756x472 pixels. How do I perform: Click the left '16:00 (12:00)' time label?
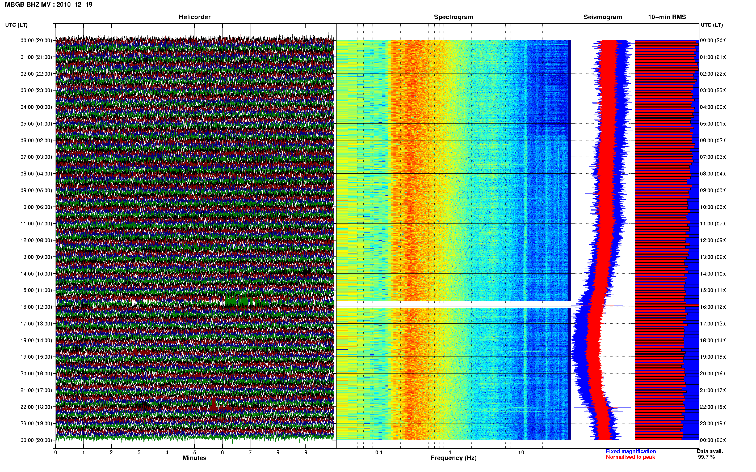(36, 307)
